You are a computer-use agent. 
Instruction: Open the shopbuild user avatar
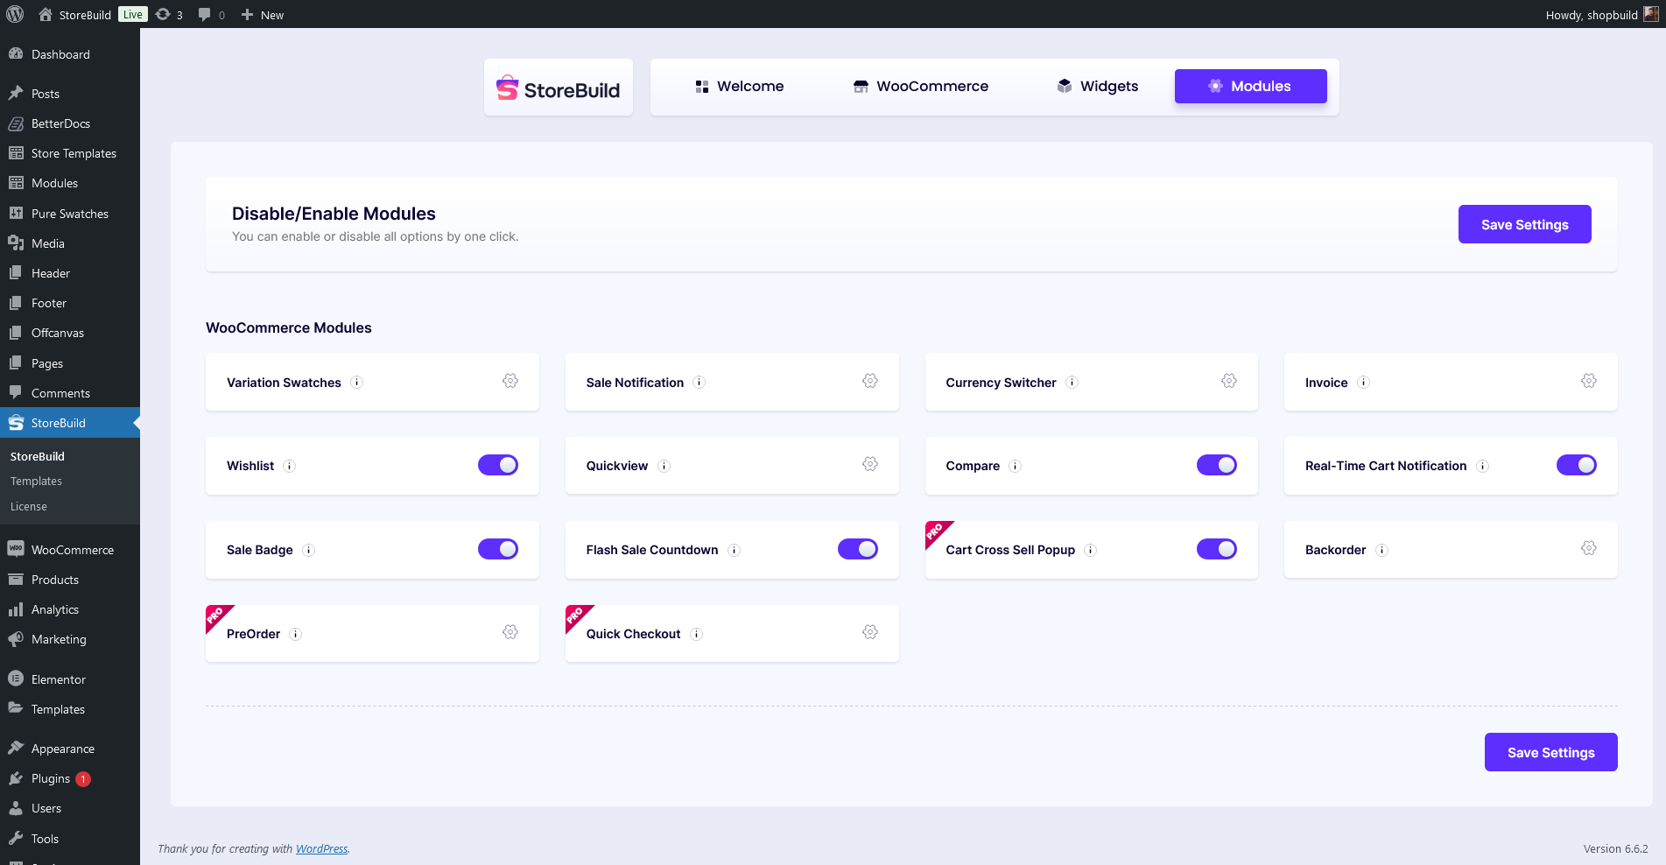pos(1651,14)
